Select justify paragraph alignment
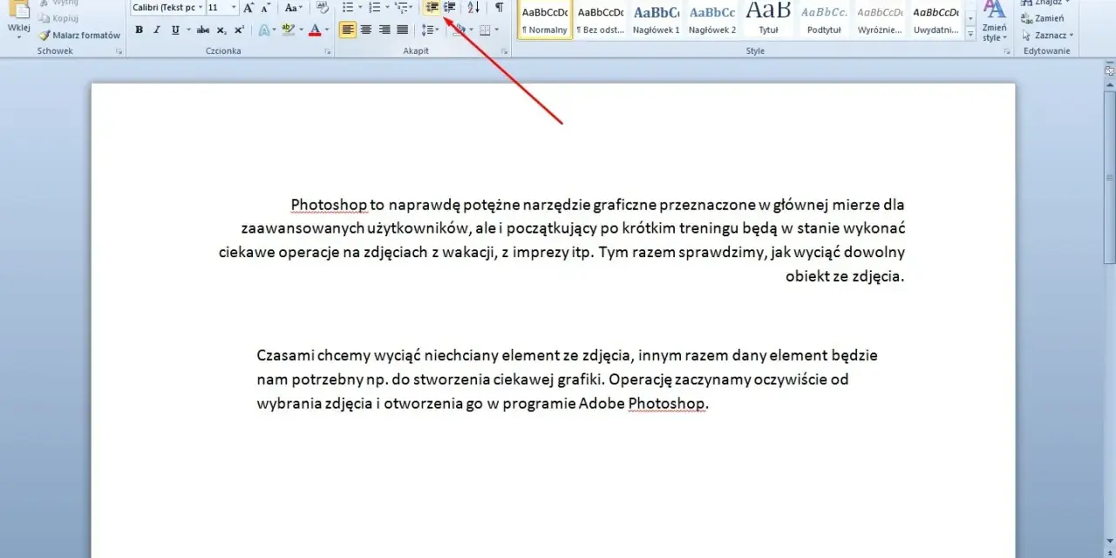The width and height of the screenshot is (1116, 558). coord(403,30)
